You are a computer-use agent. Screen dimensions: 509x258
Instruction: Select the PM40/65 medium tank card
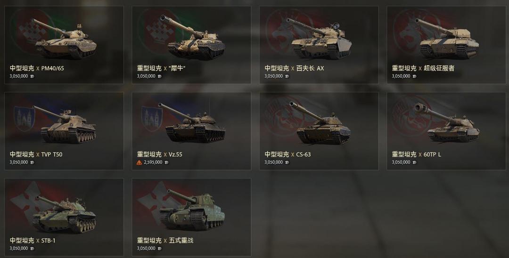pyautogui.click(x=64, y=45)
